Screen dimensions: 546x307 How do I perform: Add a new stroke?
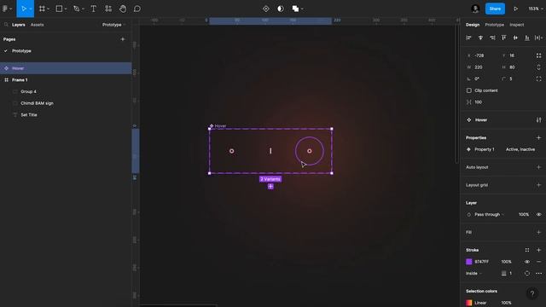[x=538, y=250]
